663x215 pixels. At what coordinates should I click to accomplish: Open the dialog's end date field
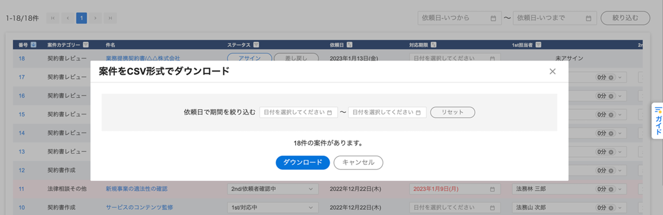pyautogui.click(x=387, y=112)
